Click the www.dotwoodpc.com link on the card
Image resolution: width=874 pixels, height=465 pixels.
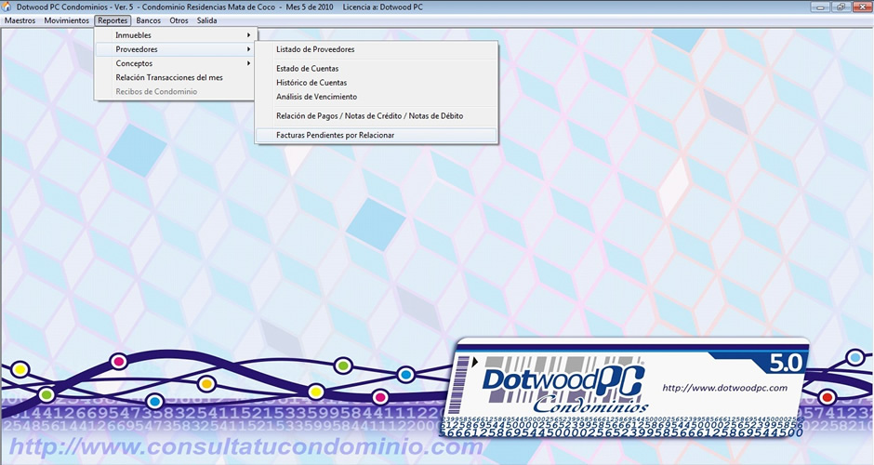724,388
